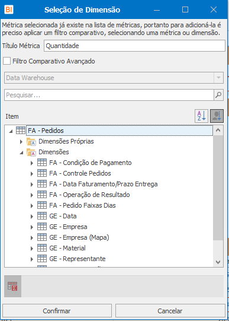Expand the GE - Material node
Image resolution: width=229 pixels, height=321 pixels.
[x=32, y=249]
